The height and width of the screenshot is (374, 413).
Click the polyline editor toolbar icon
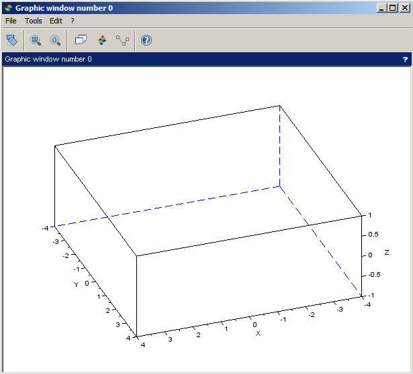pyautogui.click(x=122, y=40)
